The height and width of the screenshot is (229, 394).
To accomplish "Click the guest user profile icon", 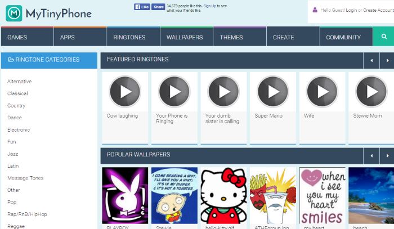I will click(315, 10).
